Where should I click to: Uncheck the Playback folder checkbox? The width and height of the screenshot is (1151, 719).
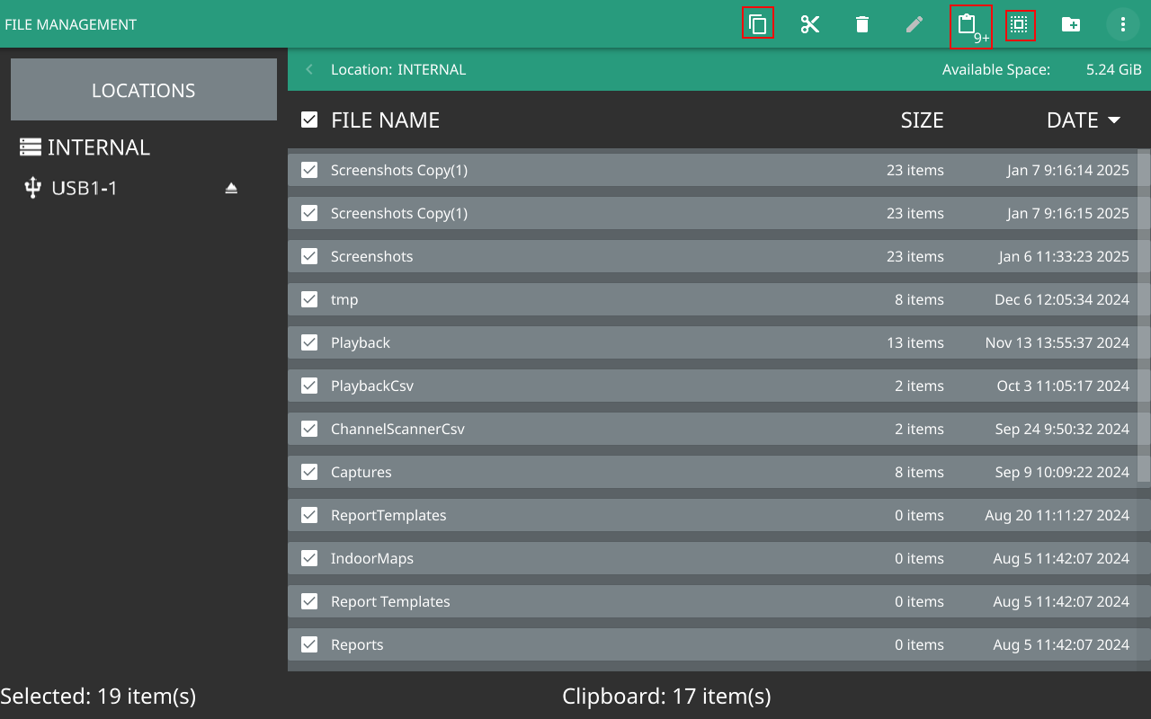[309, 342]
